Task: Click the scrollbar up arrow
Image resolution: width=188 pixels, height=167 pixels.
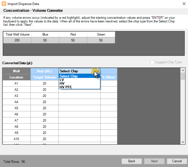Action: coord(183,70)
